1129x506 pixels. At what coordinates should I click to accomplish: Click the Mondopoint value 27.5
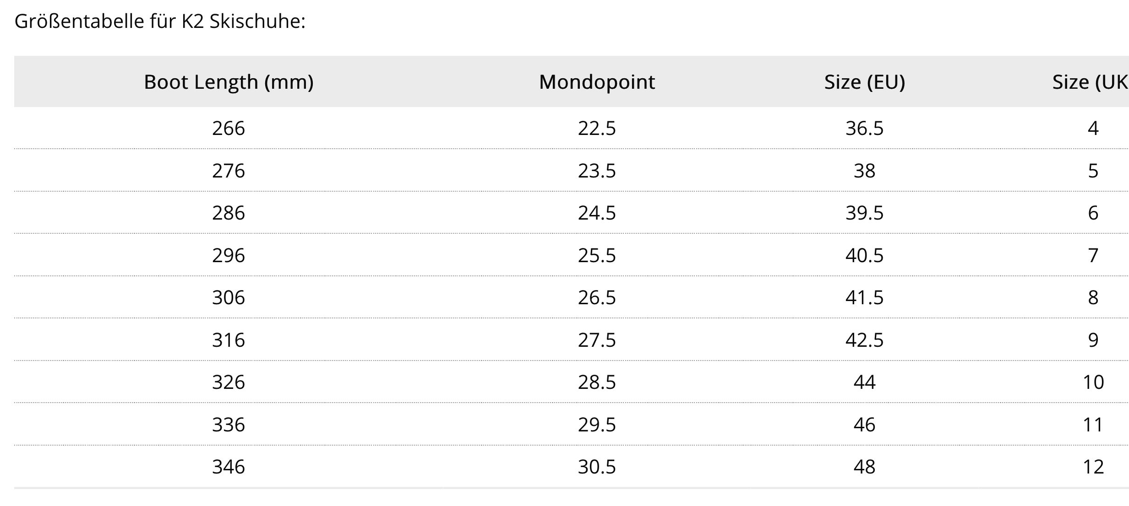click(x=597, y=340)
